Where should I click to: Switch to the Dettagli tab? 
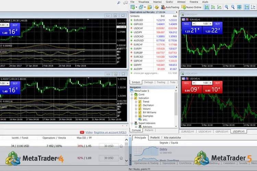click(x=148, y=82)
